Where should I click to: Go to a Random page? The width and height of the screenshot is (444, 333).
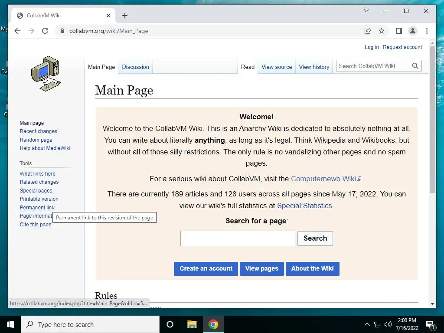point(36,140)
